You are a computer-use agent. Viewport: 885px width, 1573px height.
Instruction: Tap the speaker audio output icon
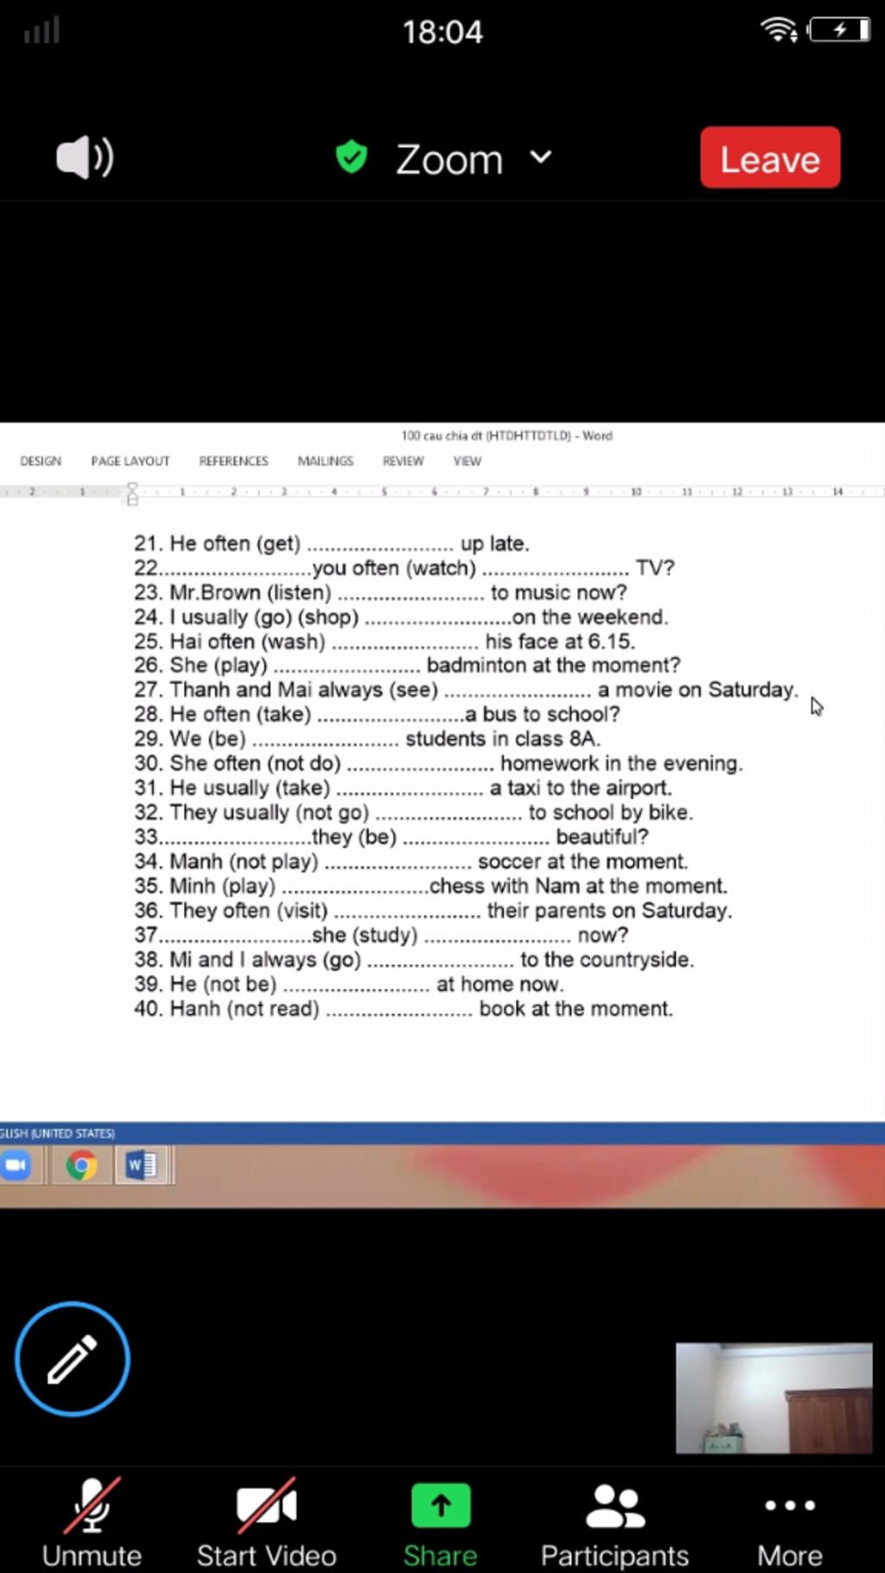pyautogui.click(x=85, y=157)
